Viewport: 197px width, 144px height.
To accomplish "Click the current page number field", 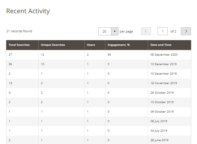I will tap(162, 31).
